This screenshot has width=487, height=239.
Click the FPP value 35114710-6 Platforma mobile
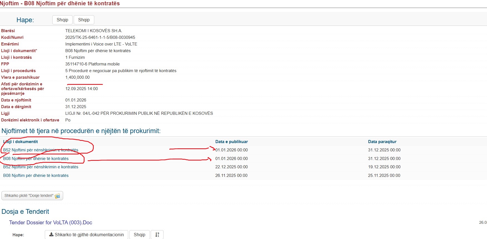point(92,64)
